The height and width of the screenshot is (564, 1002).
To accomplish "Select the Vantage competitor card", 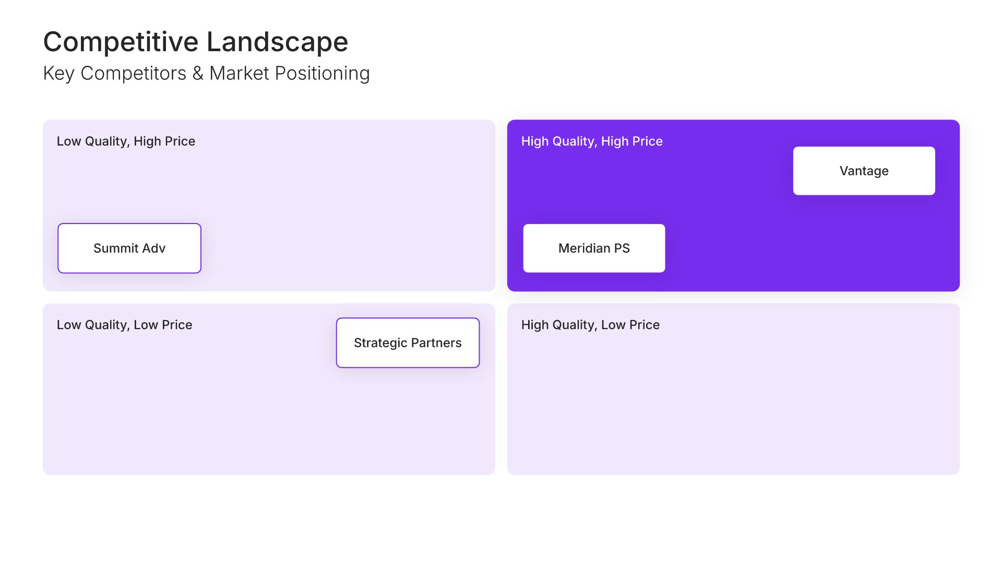I will [x=864, y=171].
